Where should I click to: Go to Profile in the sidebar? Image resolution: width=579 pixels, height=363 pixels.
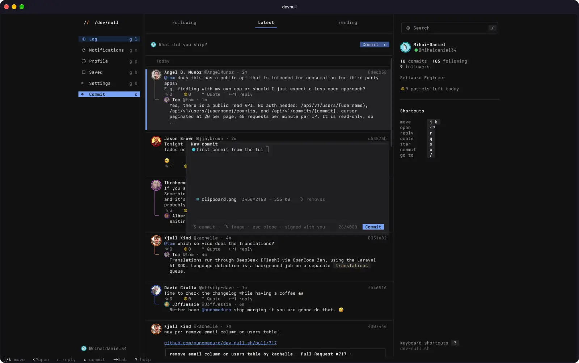(109, 61)
